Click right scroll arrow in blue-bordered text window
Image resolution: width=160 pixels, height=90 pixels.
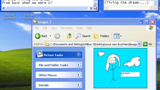pos(91,8)
